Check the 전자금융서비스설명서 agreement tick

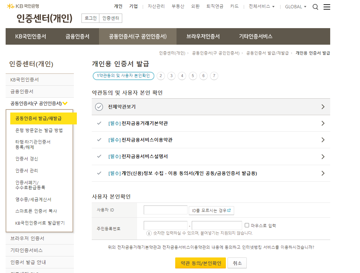(99, 156)
